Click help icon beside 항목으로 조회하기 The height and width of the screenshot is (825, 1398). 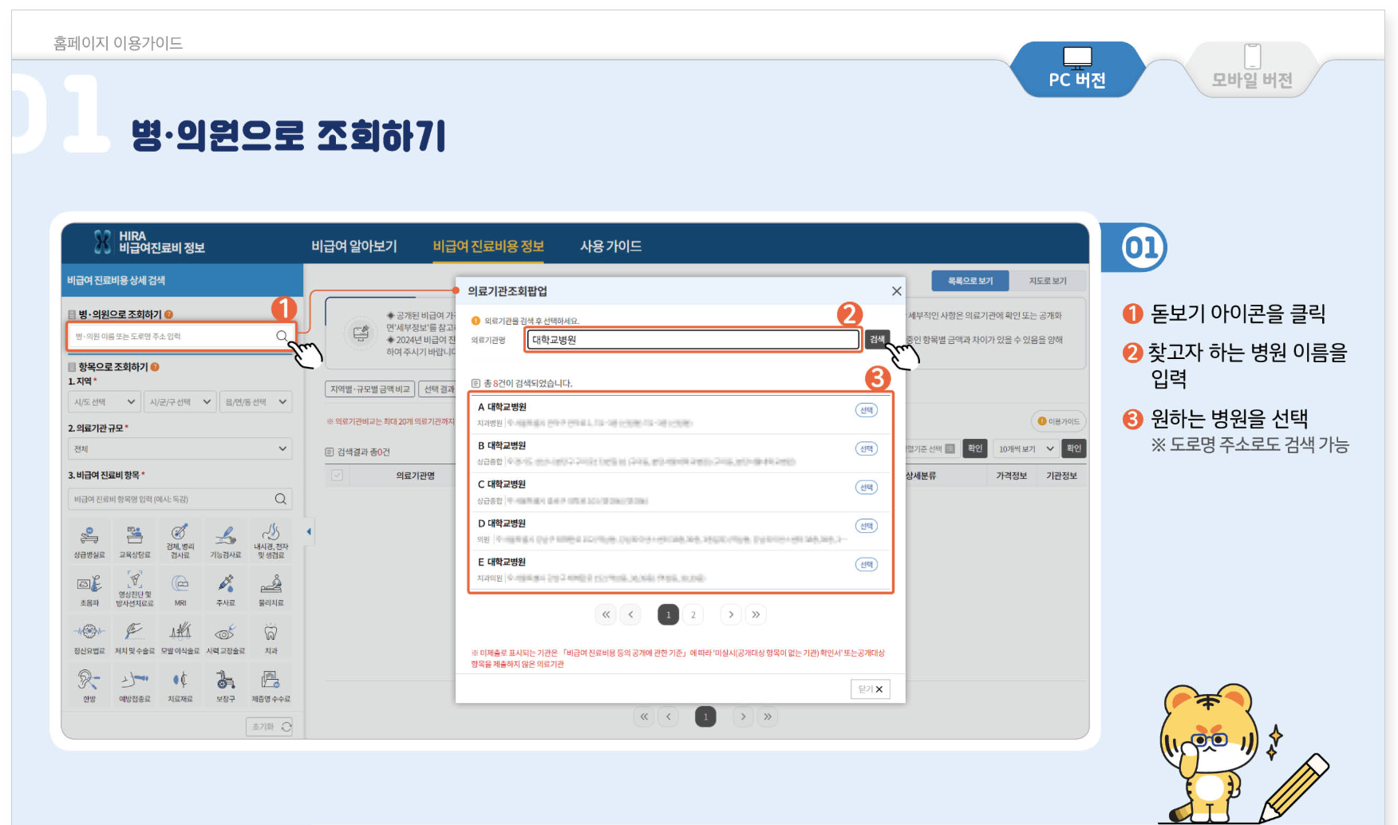point(155,367)
